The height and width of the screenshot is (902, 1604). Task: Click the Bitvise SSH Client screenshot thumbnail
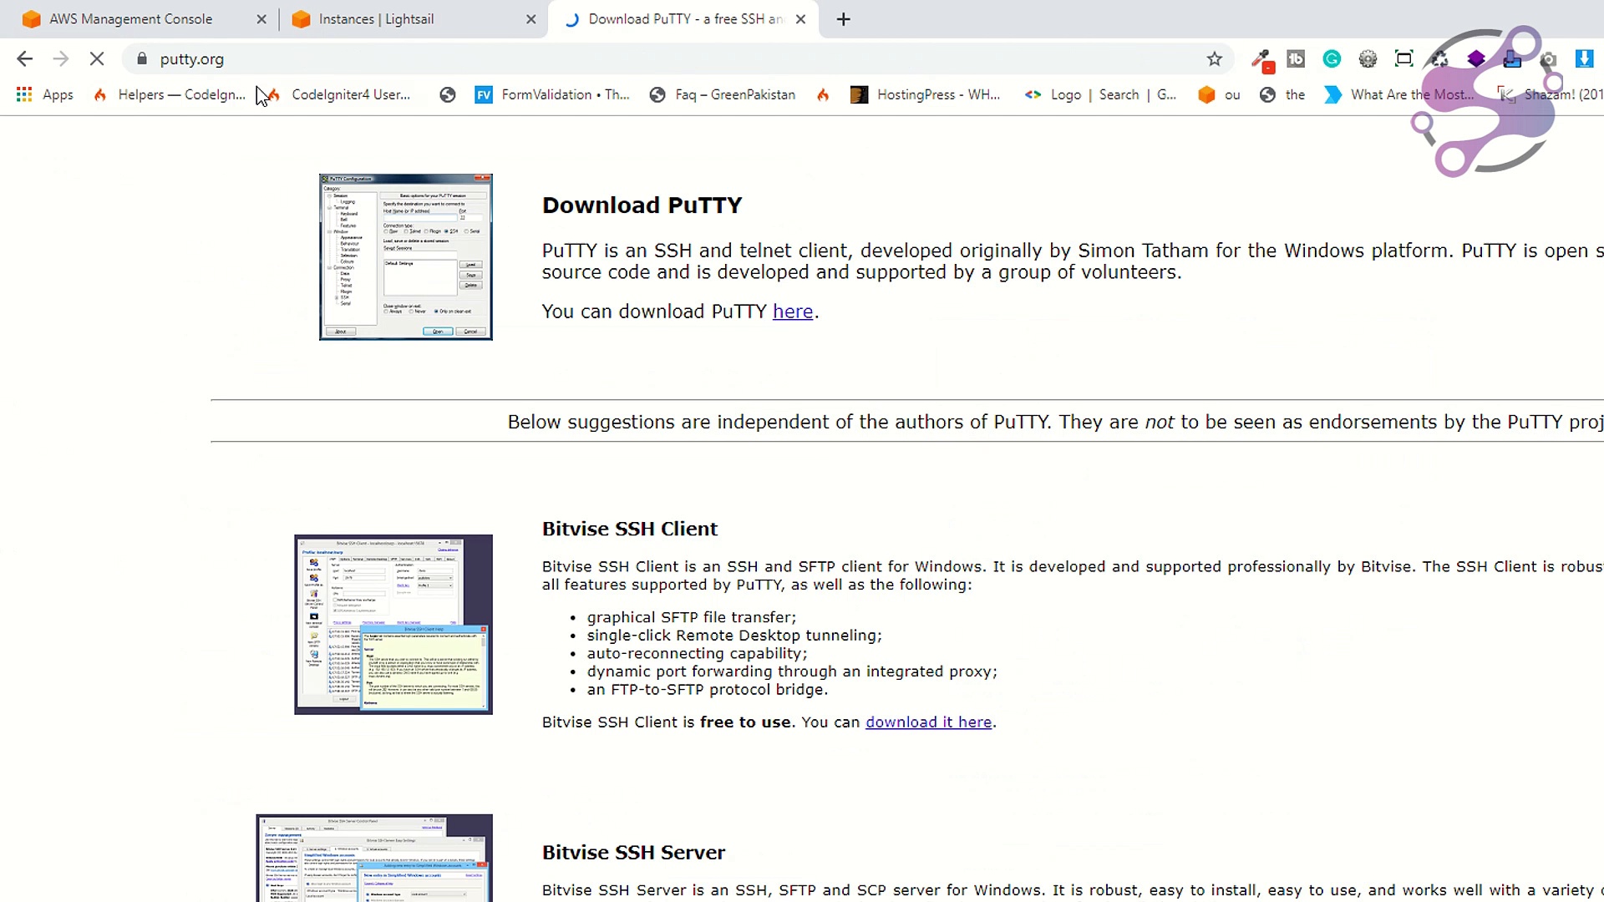393,624
